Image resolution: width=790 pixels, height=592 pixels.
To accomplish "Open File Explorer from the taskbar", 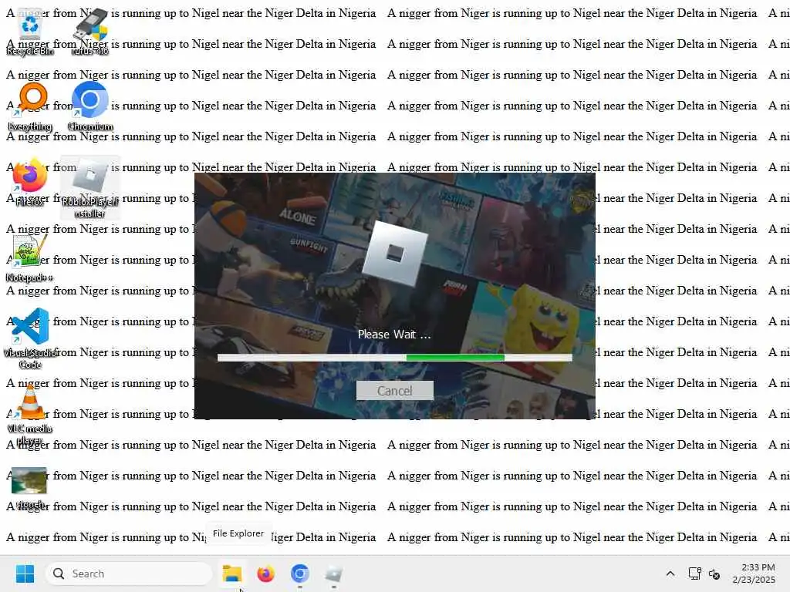I will (232, 573).
